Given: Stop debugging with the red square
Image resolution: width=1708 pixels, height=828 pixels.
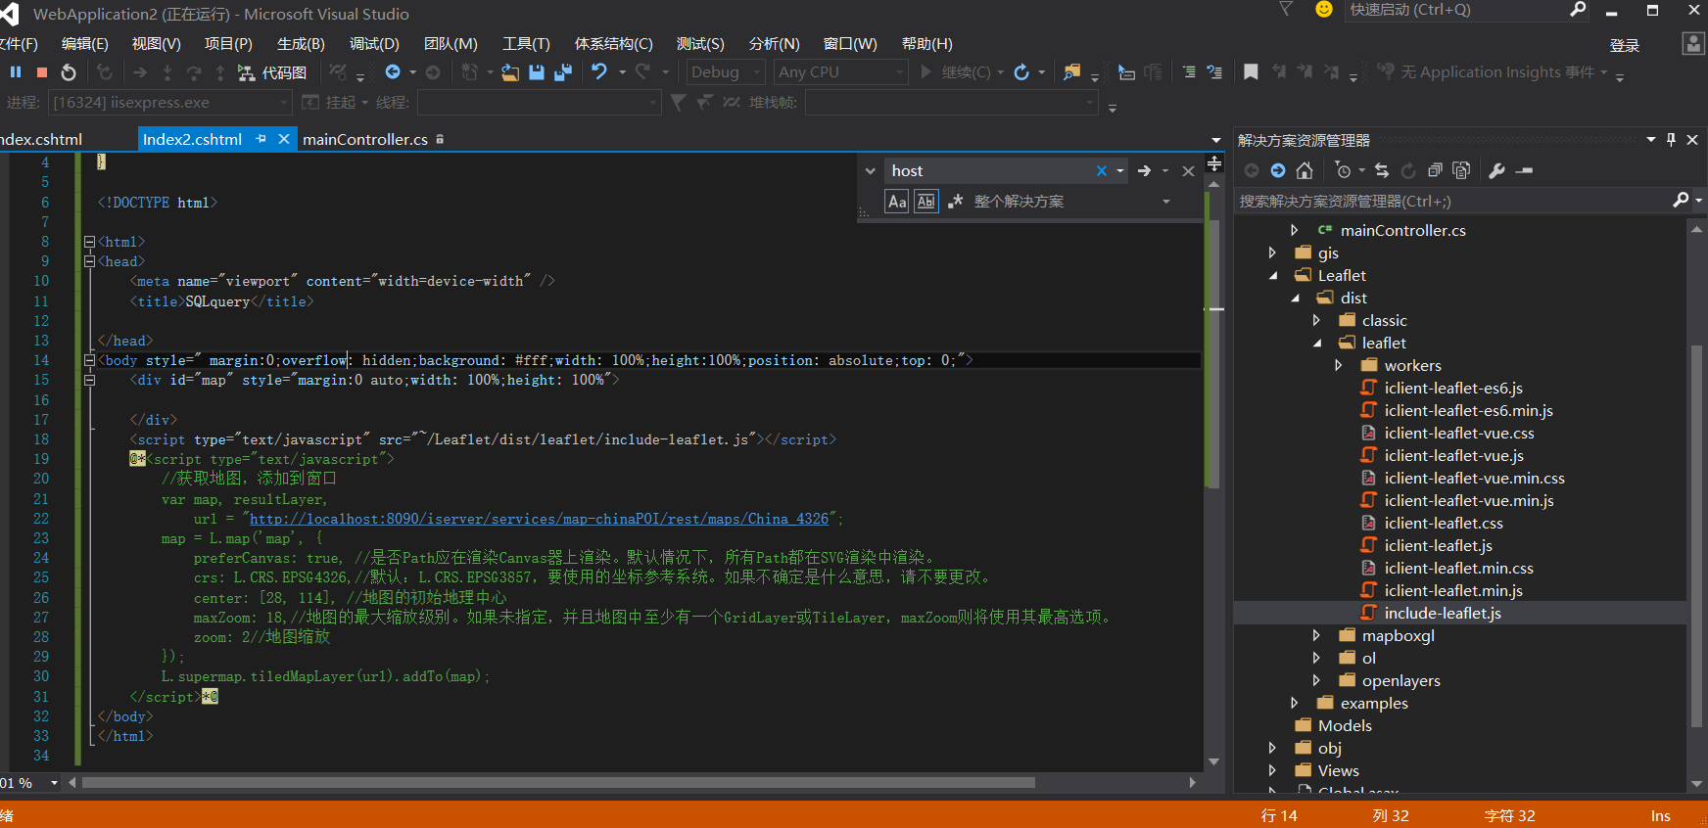Looking at the screenshot, I should (x=42, y=72).
